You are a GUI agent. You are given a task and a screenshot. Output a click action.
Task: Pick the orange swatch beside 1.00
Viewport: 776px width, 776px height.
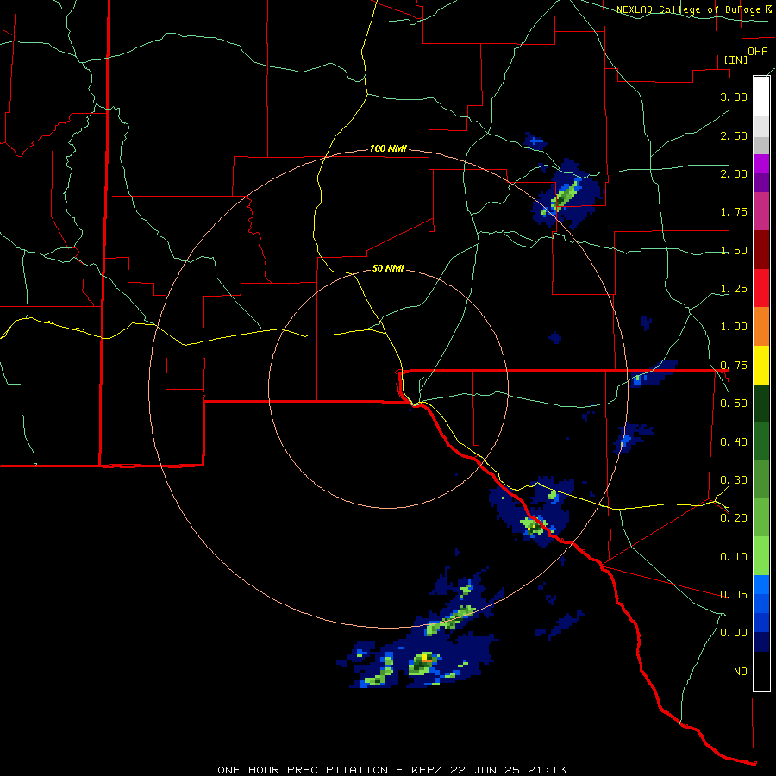761,326
